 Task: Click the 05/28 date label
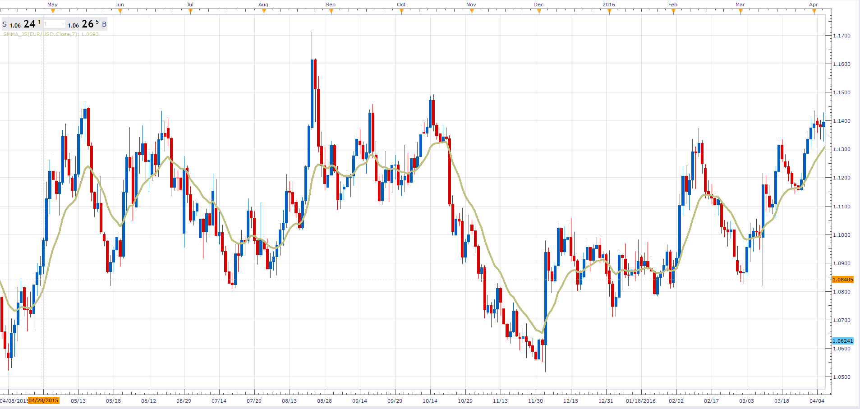pyautogui.click(x=114, y=401)
